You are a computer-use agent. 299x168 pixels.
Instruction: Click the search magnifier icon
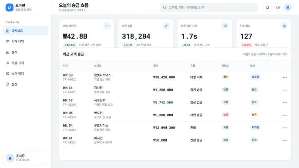click(164, 7)
